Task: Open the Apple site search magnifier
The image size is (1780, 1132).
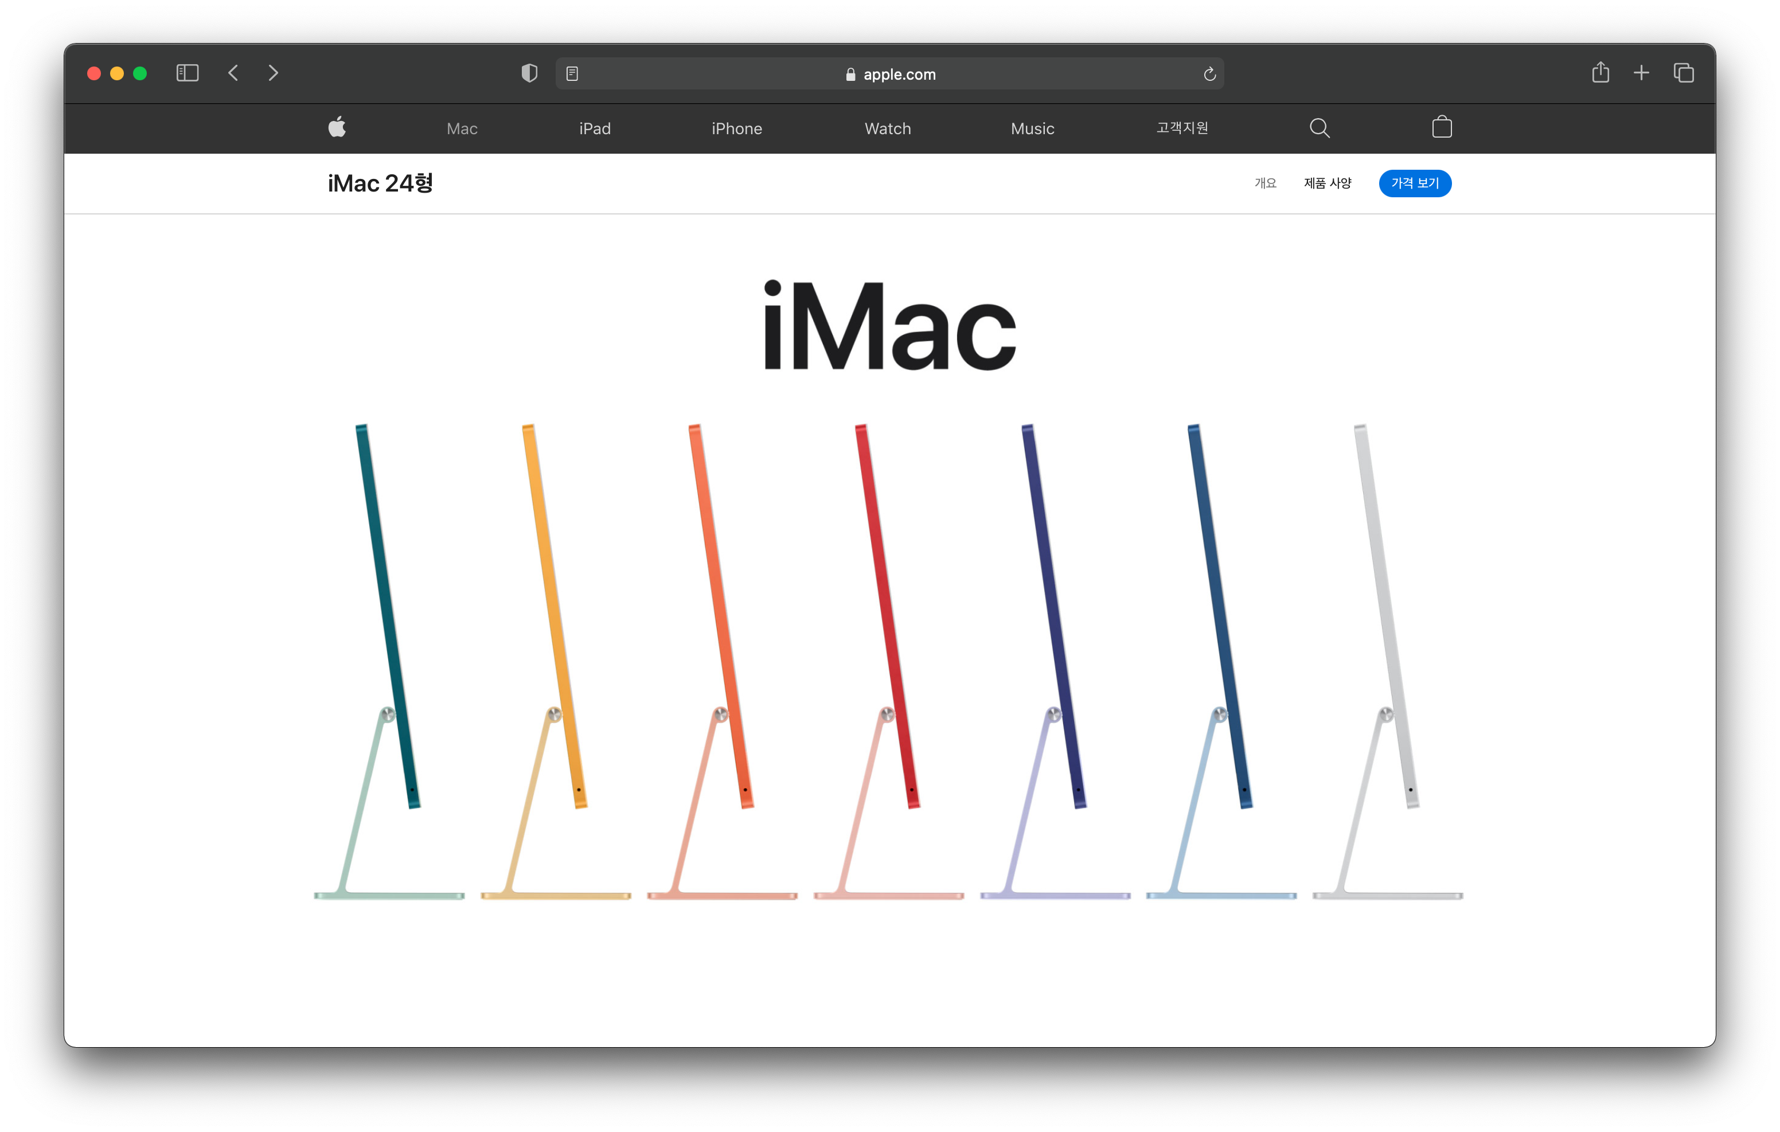Action: click(x=1320, y=128)
